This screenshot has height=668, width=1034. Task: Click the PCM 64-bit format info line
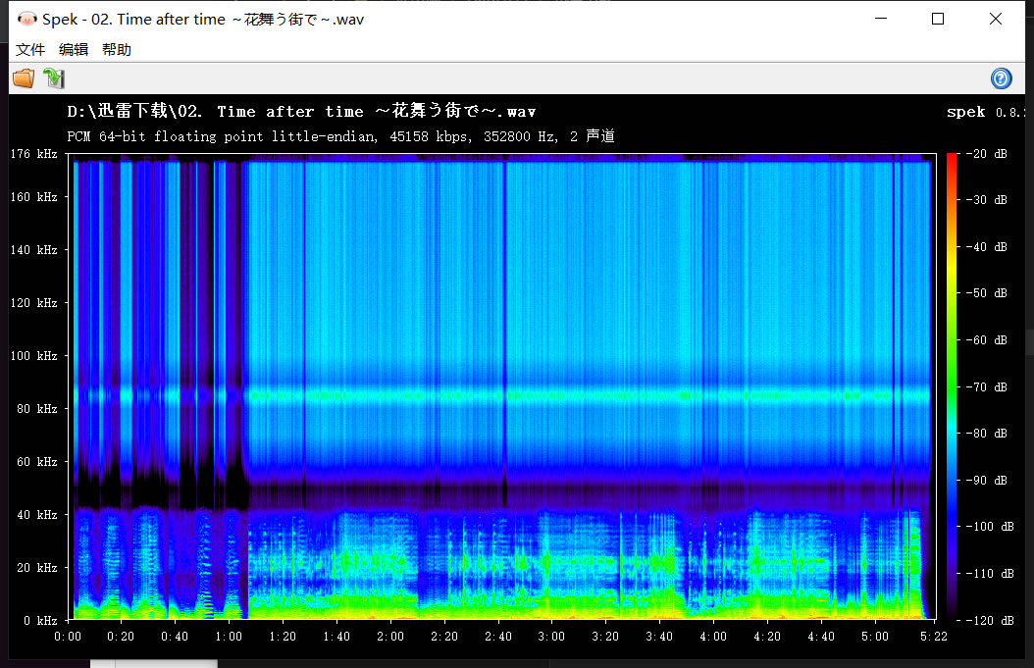click(x=340, y=136)
